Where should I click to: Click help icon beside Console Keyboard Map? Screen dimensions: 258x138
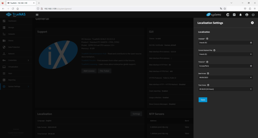click(x=214, y=50)
